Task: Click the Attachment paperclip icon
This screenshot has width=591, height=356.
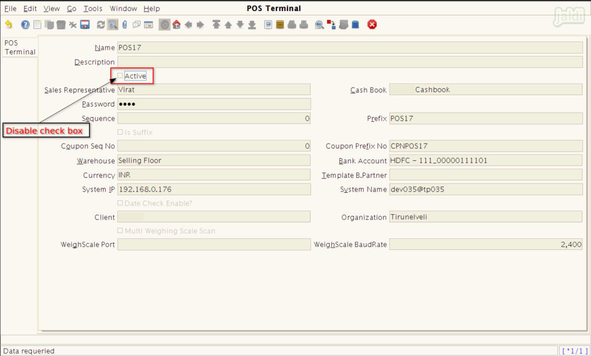Action: pyautogui.click(x=125, y=25)
